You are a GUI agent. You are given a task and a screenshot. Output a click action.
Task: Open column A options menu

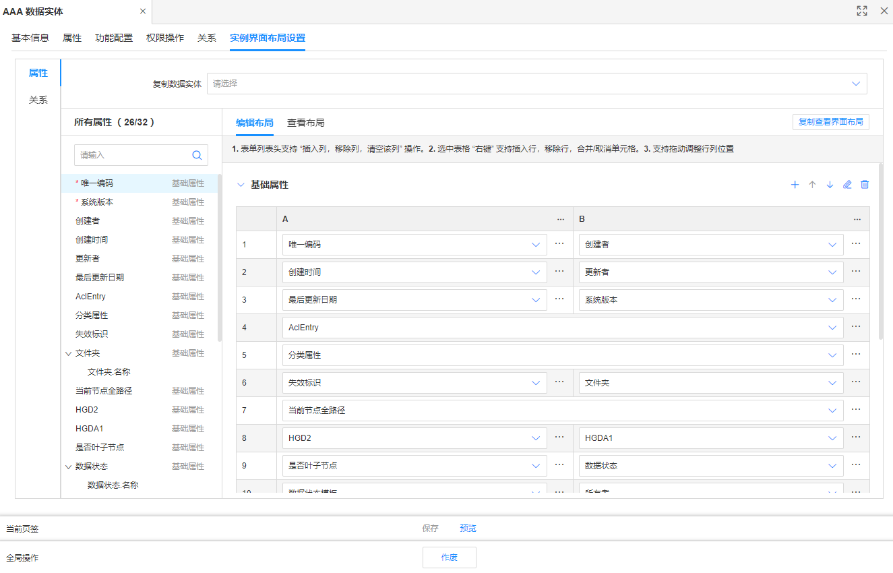[x=561, y=219]
